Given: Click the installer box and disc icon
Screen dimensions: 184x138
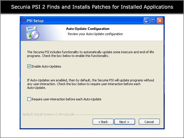Looking at the screenshot, I should pyautogui.click(x=32, y=33).
